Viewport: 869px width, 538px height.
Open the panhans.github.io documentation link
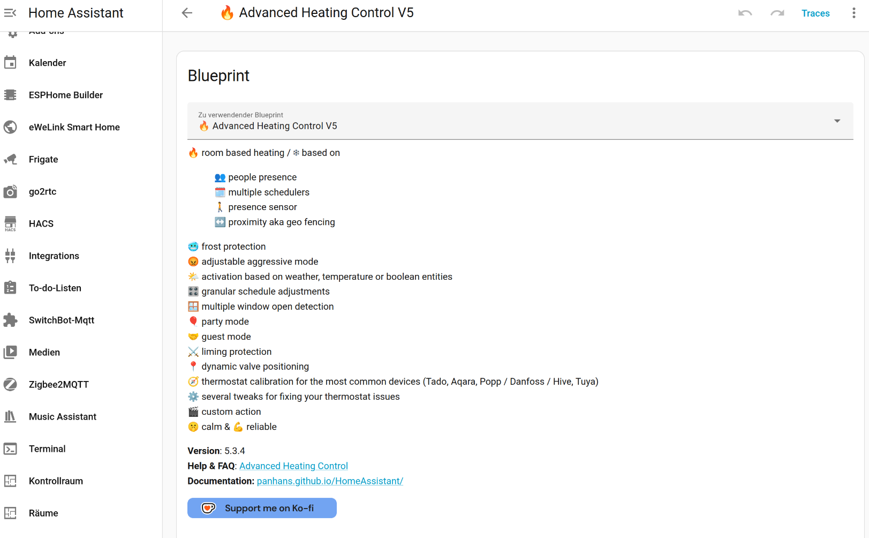[330, 481]
